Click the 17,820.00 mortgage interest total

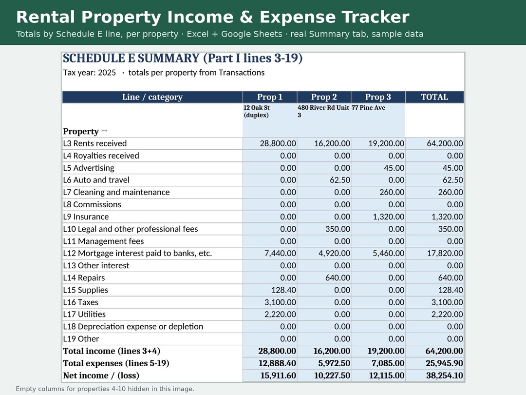point(434,253)
